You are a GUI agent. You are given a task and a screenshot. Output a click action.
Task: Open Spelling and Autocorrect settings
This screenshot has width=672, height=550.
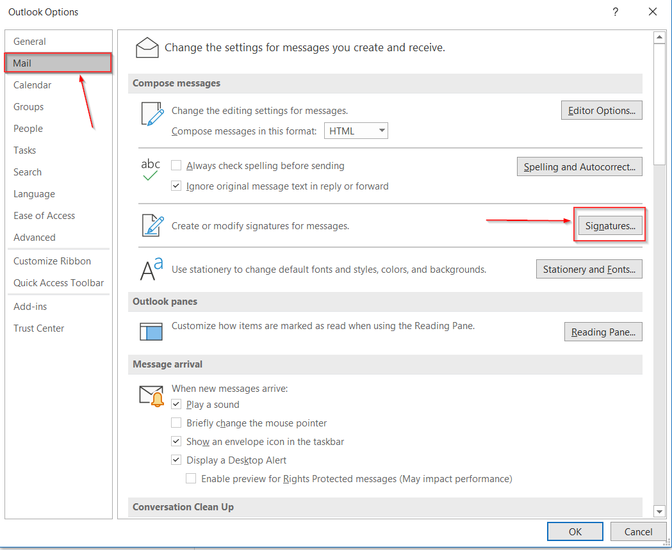pos(579,166)
